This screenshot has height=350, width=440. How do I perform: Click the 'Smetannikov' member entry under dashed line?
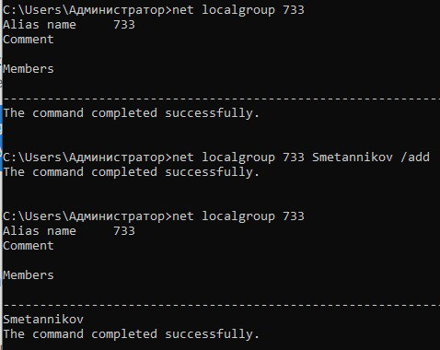pyautogui.click(x=43, y=320)
